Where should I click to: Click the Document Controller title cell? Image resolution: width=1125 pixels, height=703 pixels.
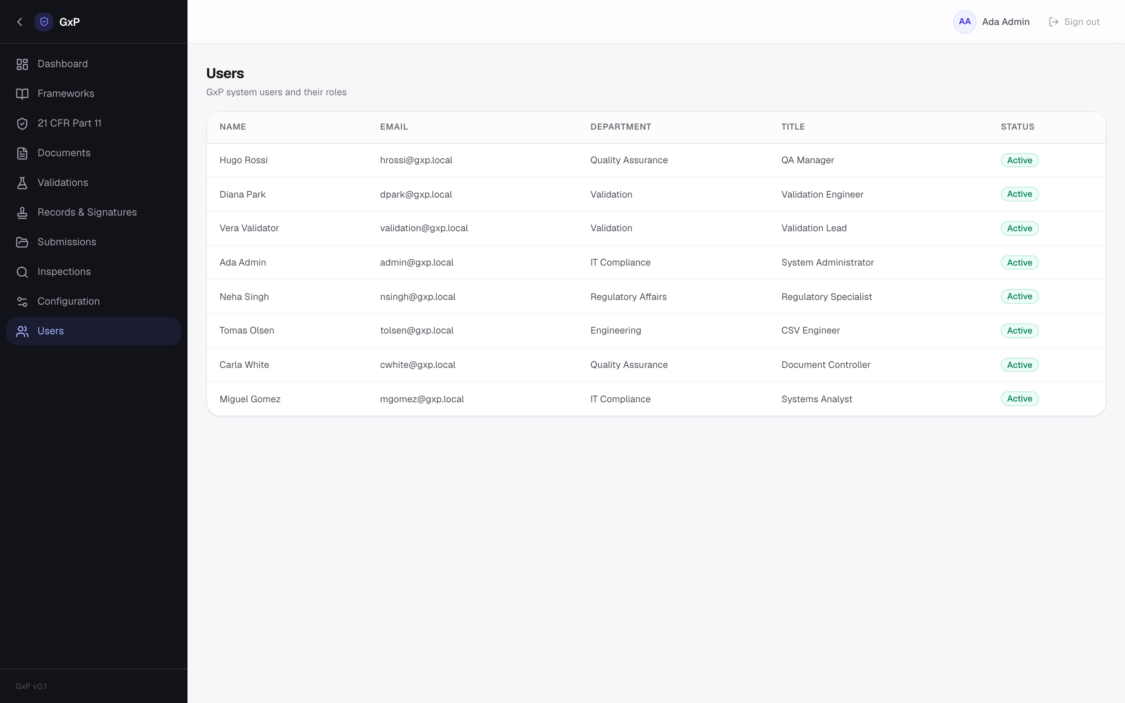coord(826,365)
